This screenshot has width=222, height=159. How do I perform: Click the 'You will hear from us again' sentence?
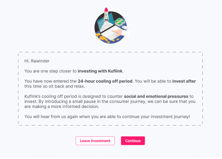coord(107,117)
